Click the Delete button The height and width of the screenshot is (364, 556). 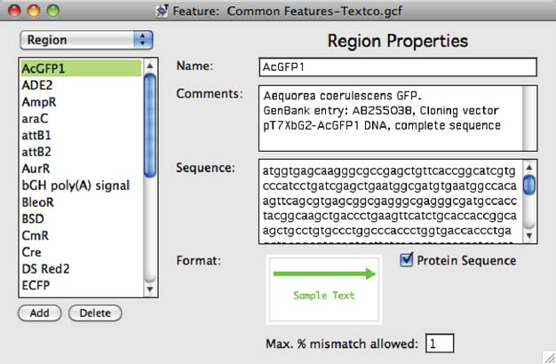click(x=95, y=313)
